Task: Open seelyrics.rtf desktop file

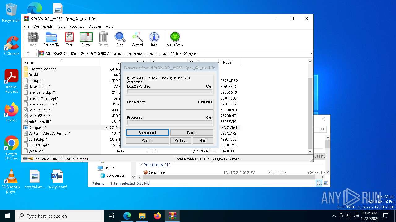Action: [58, 179]
